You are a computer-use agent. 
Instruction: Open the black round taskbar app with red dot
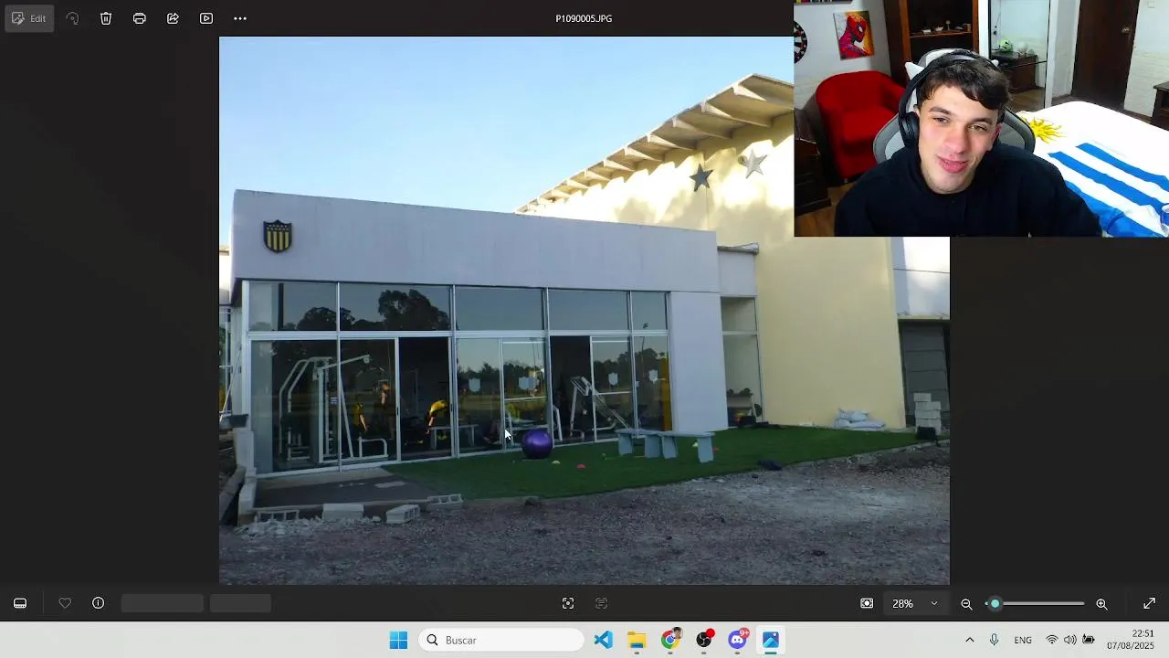point(704,640)
